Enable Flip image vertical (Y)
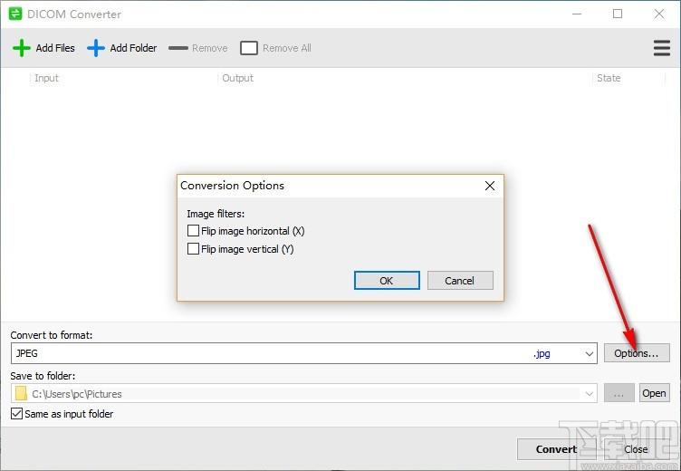Viewport: 681px width, 471px height. [x=193, y=248]
